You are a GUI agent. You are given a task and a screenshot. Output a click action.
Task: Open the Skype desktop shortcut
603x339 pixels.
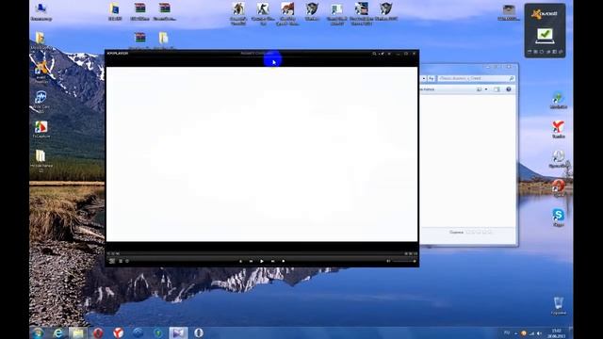(559, 218)
